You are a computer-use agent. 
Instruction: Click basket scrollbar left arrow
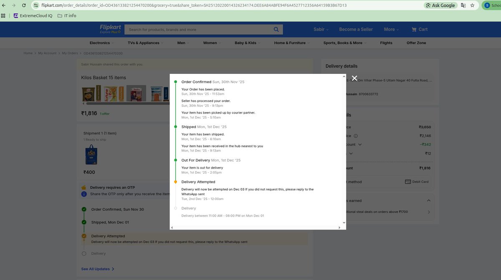pyautogui.click(x=83, y=103)
